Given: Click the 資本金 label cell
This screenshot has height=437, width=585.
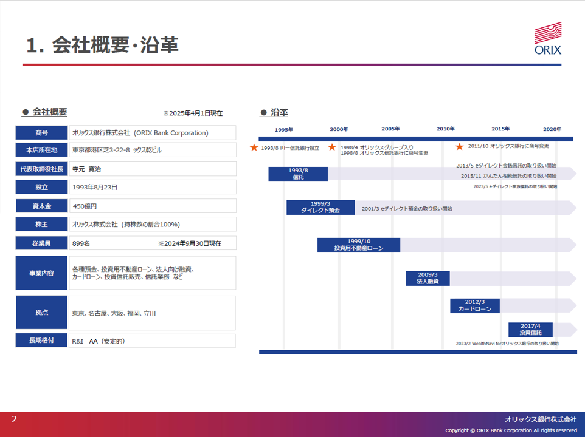Looking at the screenshot, I should (x=41, y=206).
